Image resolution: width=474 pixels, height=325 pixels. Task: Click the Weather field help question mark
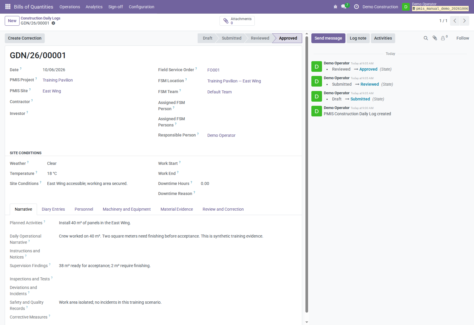coord(28,162)
